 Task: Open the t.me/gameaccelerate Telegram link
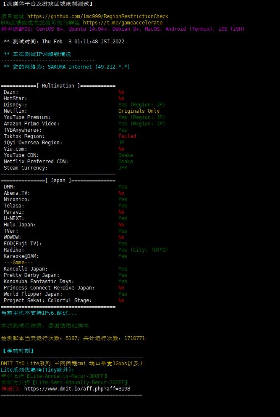(x=123, y=23)
